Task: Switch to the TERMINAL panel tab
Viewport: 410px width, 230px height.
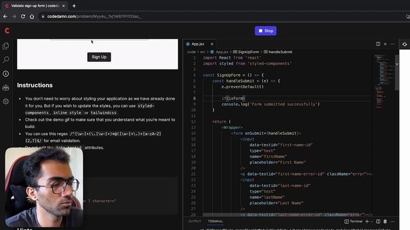Action: click(x=215, y=221)
